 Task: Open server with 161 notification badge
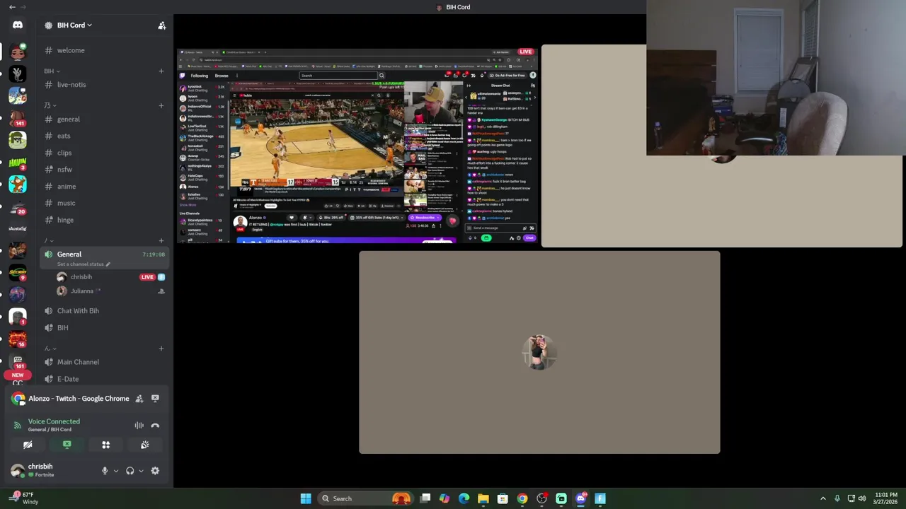coord(18,361)
